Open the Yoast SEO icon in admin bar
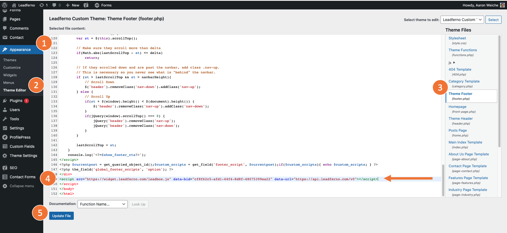This screenshot has height=233, width=507. [x=86, y=5]
